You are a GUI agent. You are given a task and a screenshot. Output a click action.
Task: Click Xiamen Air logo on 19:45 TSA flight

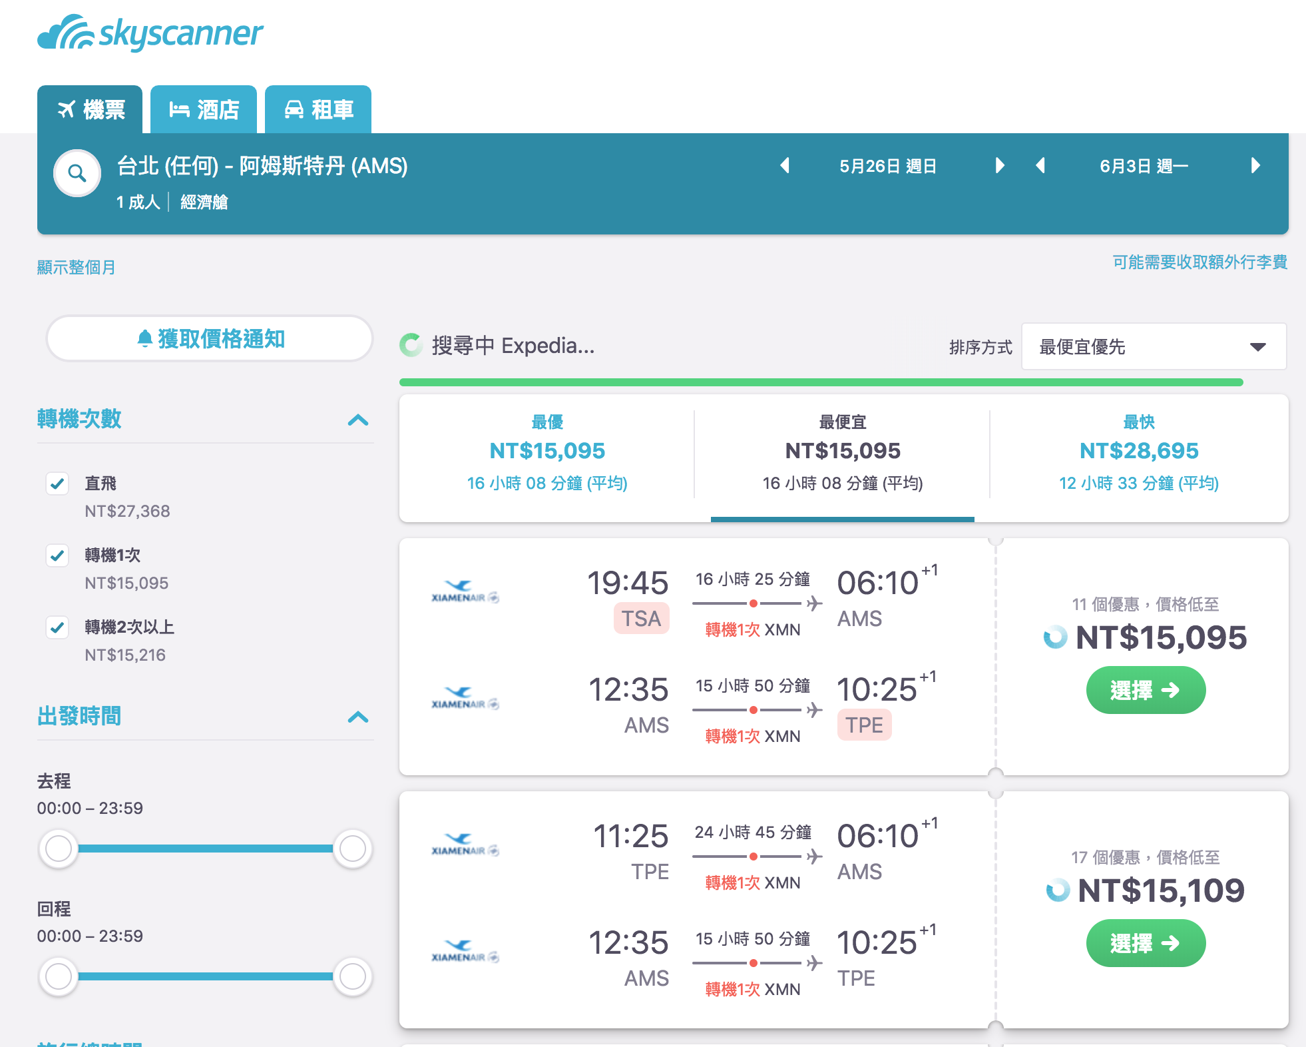click(x=465, y=591)
